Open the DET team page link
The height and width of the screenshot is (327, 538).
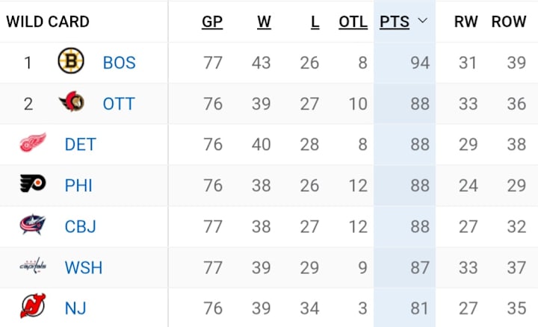[x=80, y=144]
